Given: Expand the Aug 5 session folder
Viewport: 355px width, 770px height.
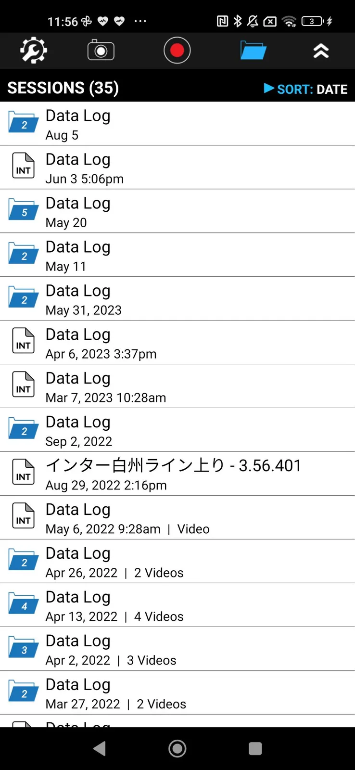Looking at the screenshot, I should 177,124.
